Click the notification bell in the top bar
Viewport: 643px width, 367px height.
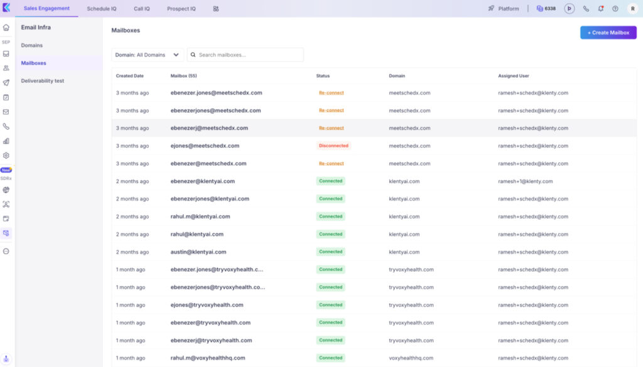point(600,8)
